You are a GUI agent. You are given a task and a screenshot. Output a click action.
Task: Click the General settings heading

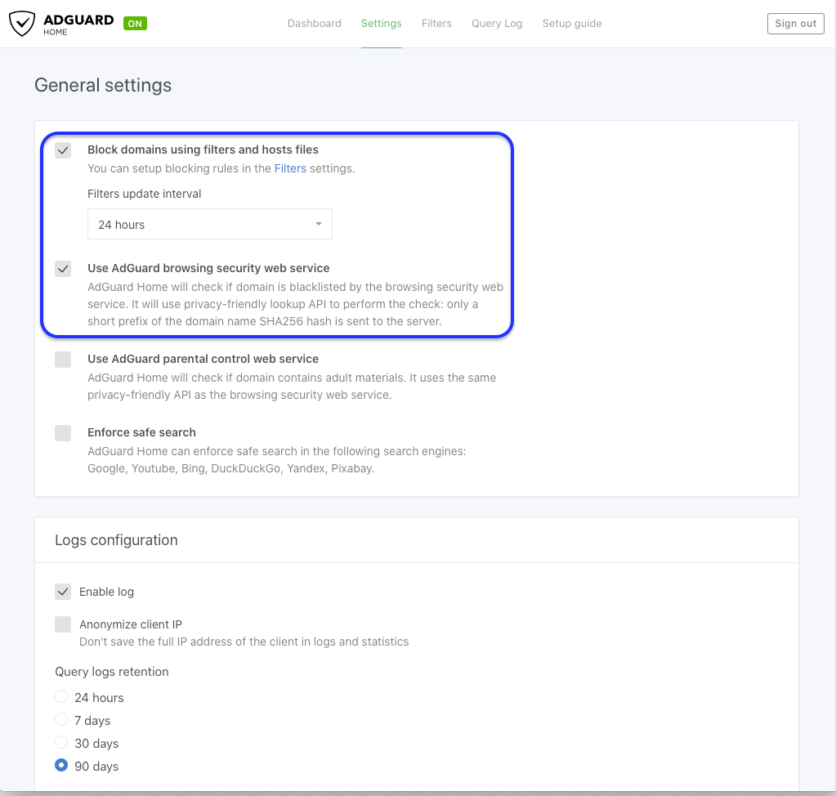[x=103, y=85]
